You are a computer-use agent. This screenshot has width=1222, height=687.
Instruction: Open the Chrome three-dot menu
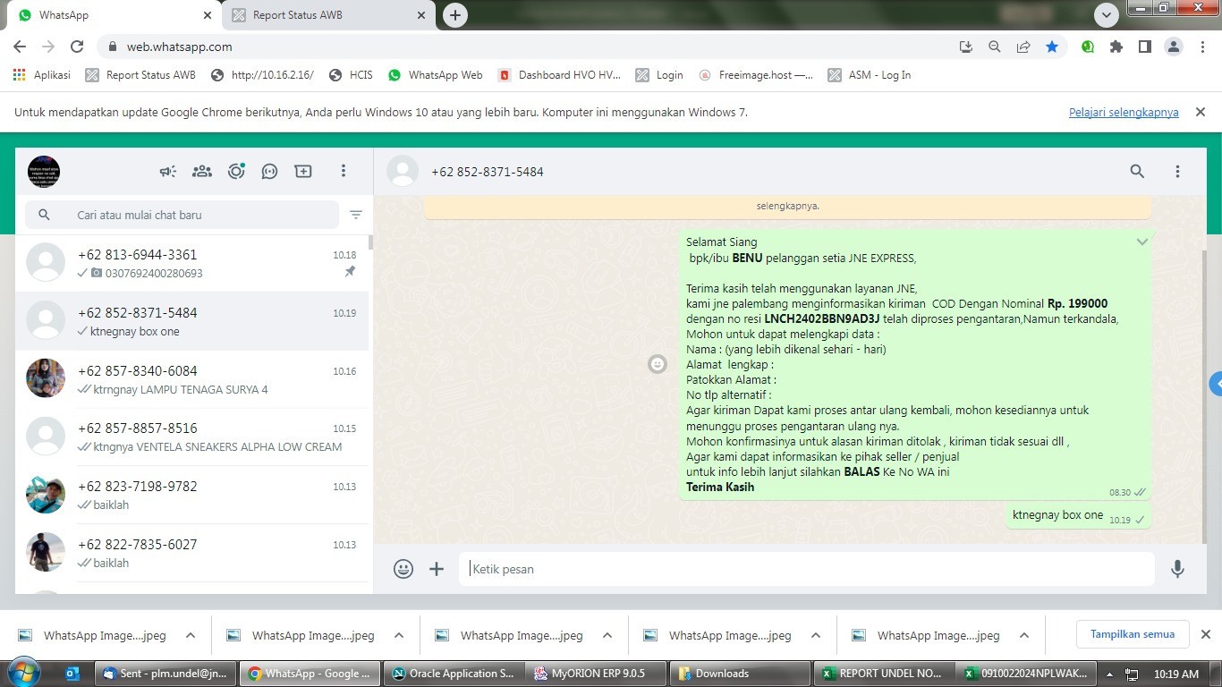pos(1202,47)
